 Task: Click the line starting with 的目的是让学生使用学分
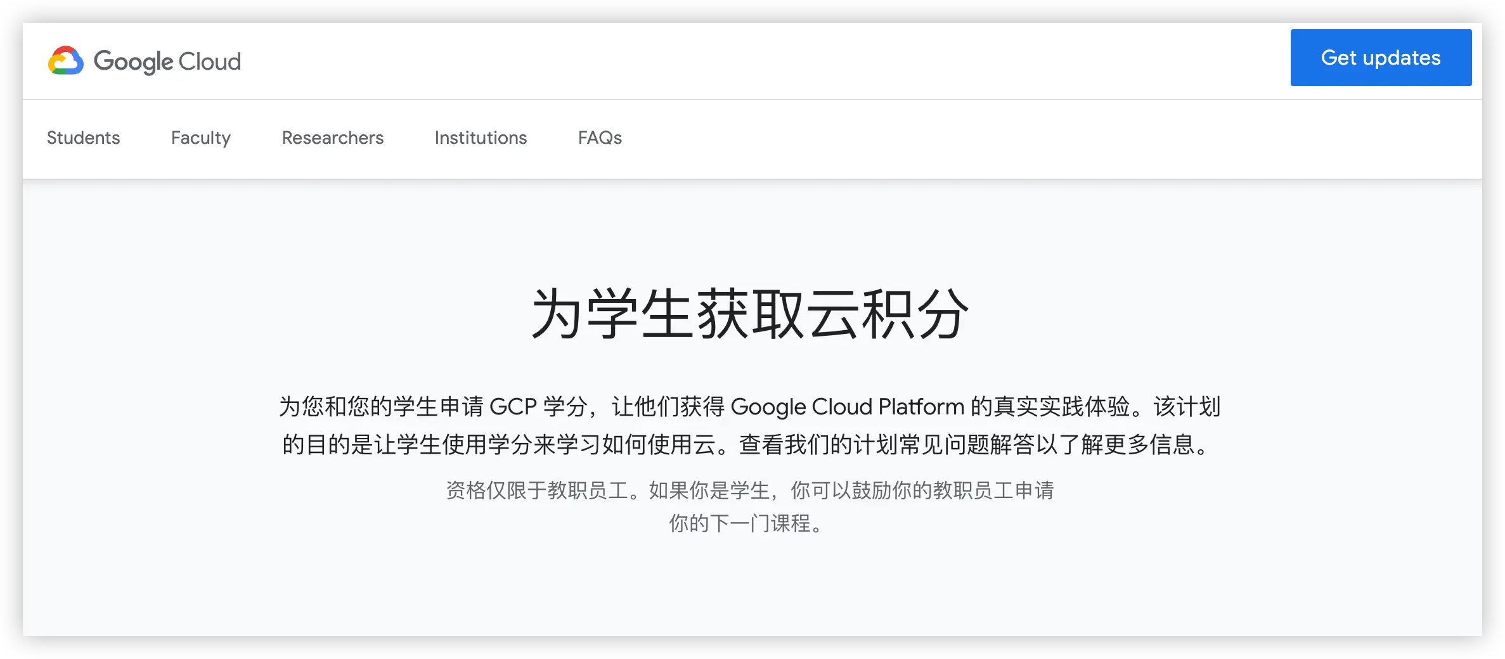click(747, 444)
